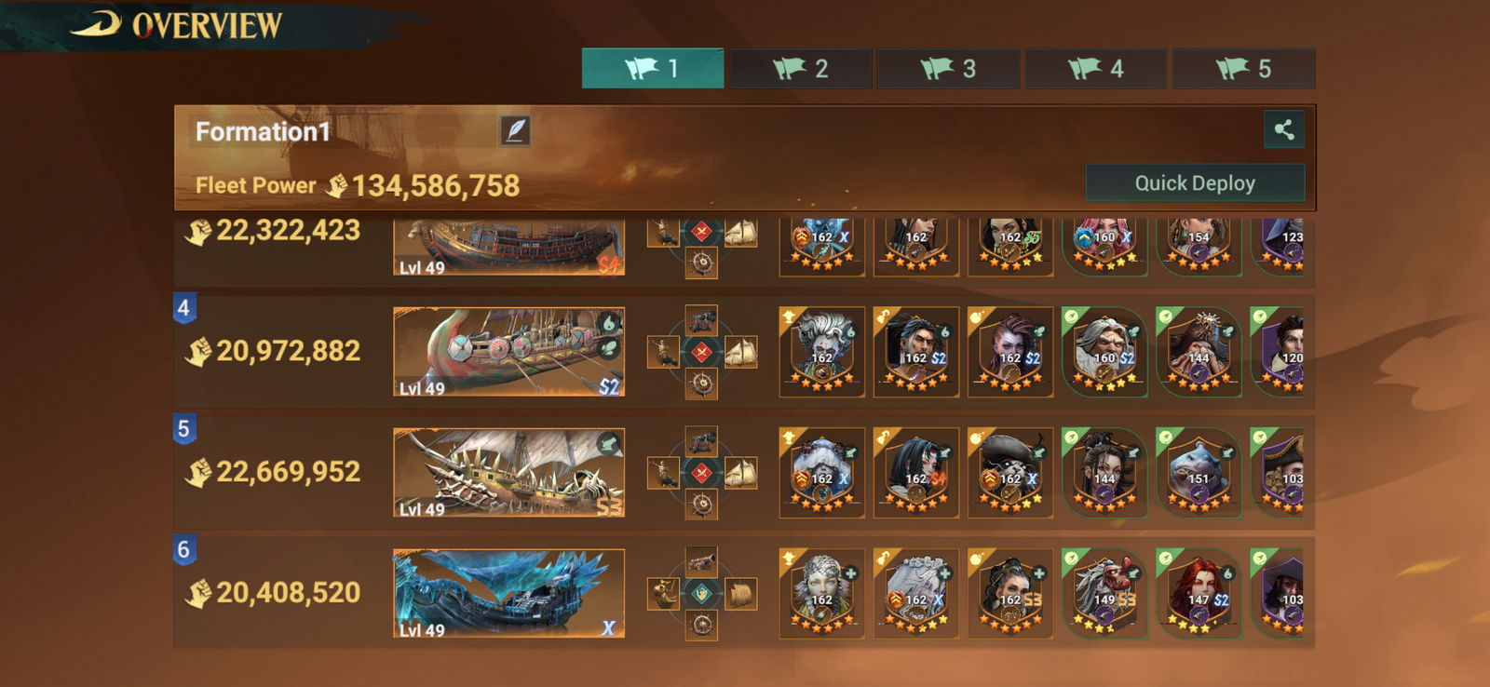
Task: Click the feather edit icon beside Formation1
Action: pyautogui.click(x=515, y=130)
